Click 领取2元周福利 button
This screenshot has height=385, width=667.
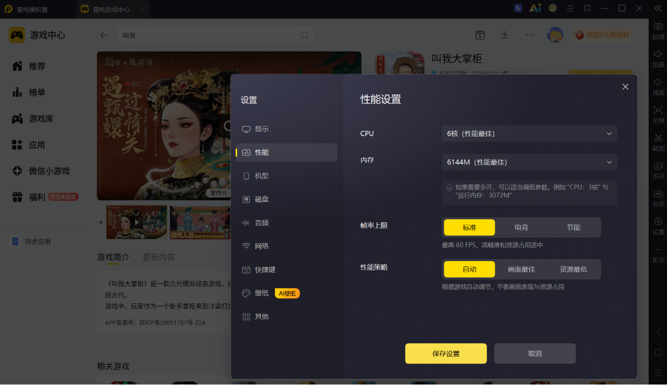tap(602, 35)
